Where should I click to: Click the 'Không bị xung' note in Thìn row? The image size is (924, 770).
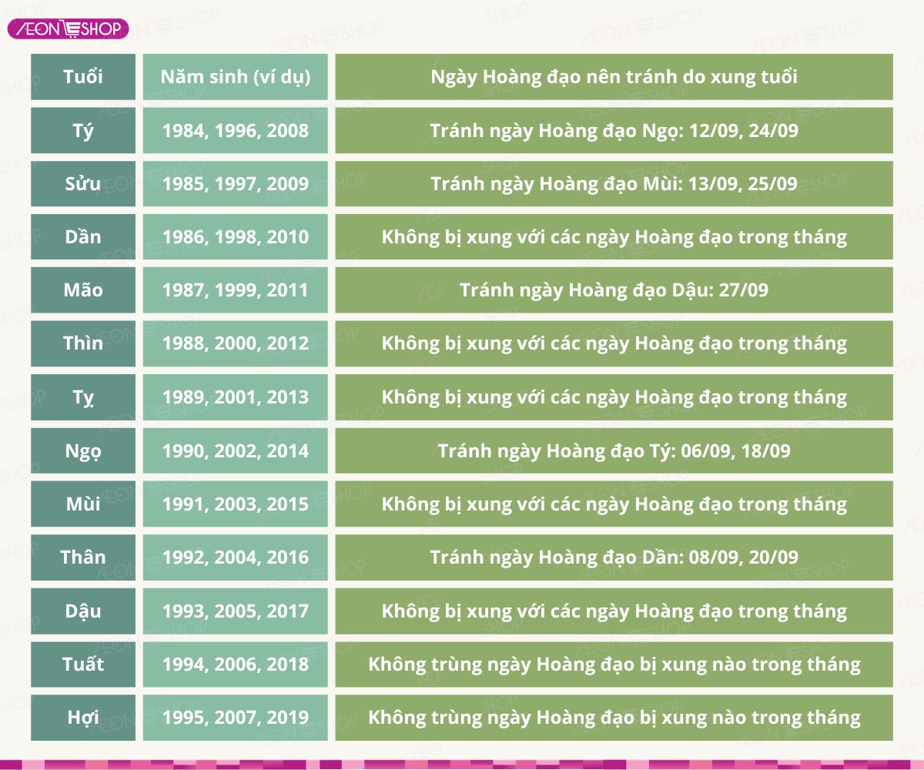click(614, 343)
